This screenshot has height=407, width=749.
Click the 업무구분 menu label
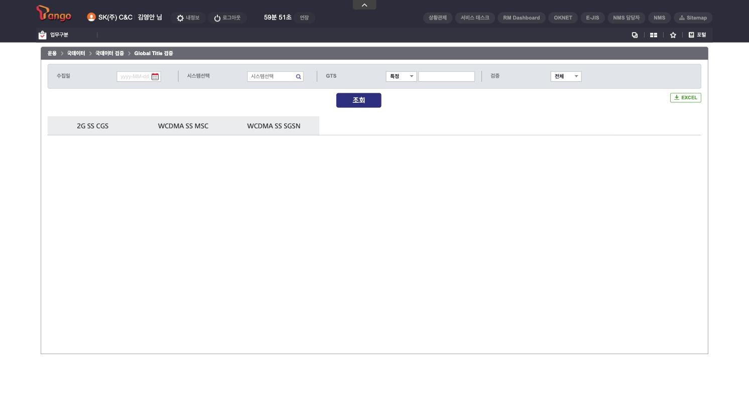(59, 35)
